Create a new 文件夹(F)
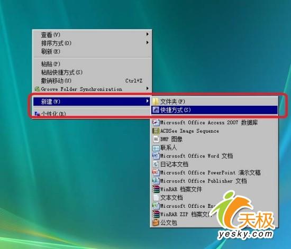 click(x=214, y=102)
